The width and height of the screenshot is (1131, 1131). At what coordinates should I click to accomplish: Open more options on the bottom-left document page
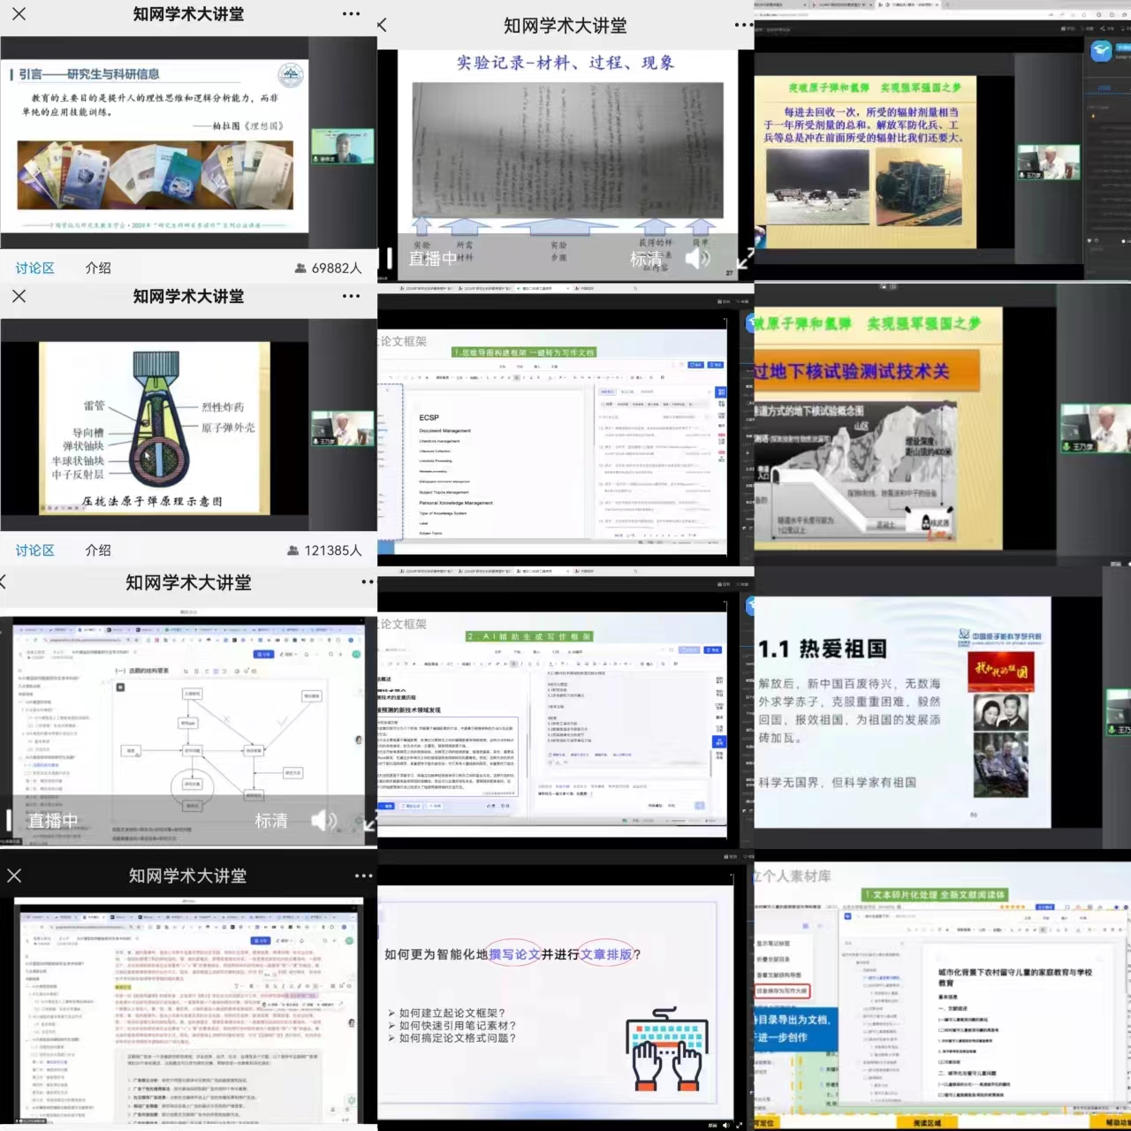[x=363, y=876]
